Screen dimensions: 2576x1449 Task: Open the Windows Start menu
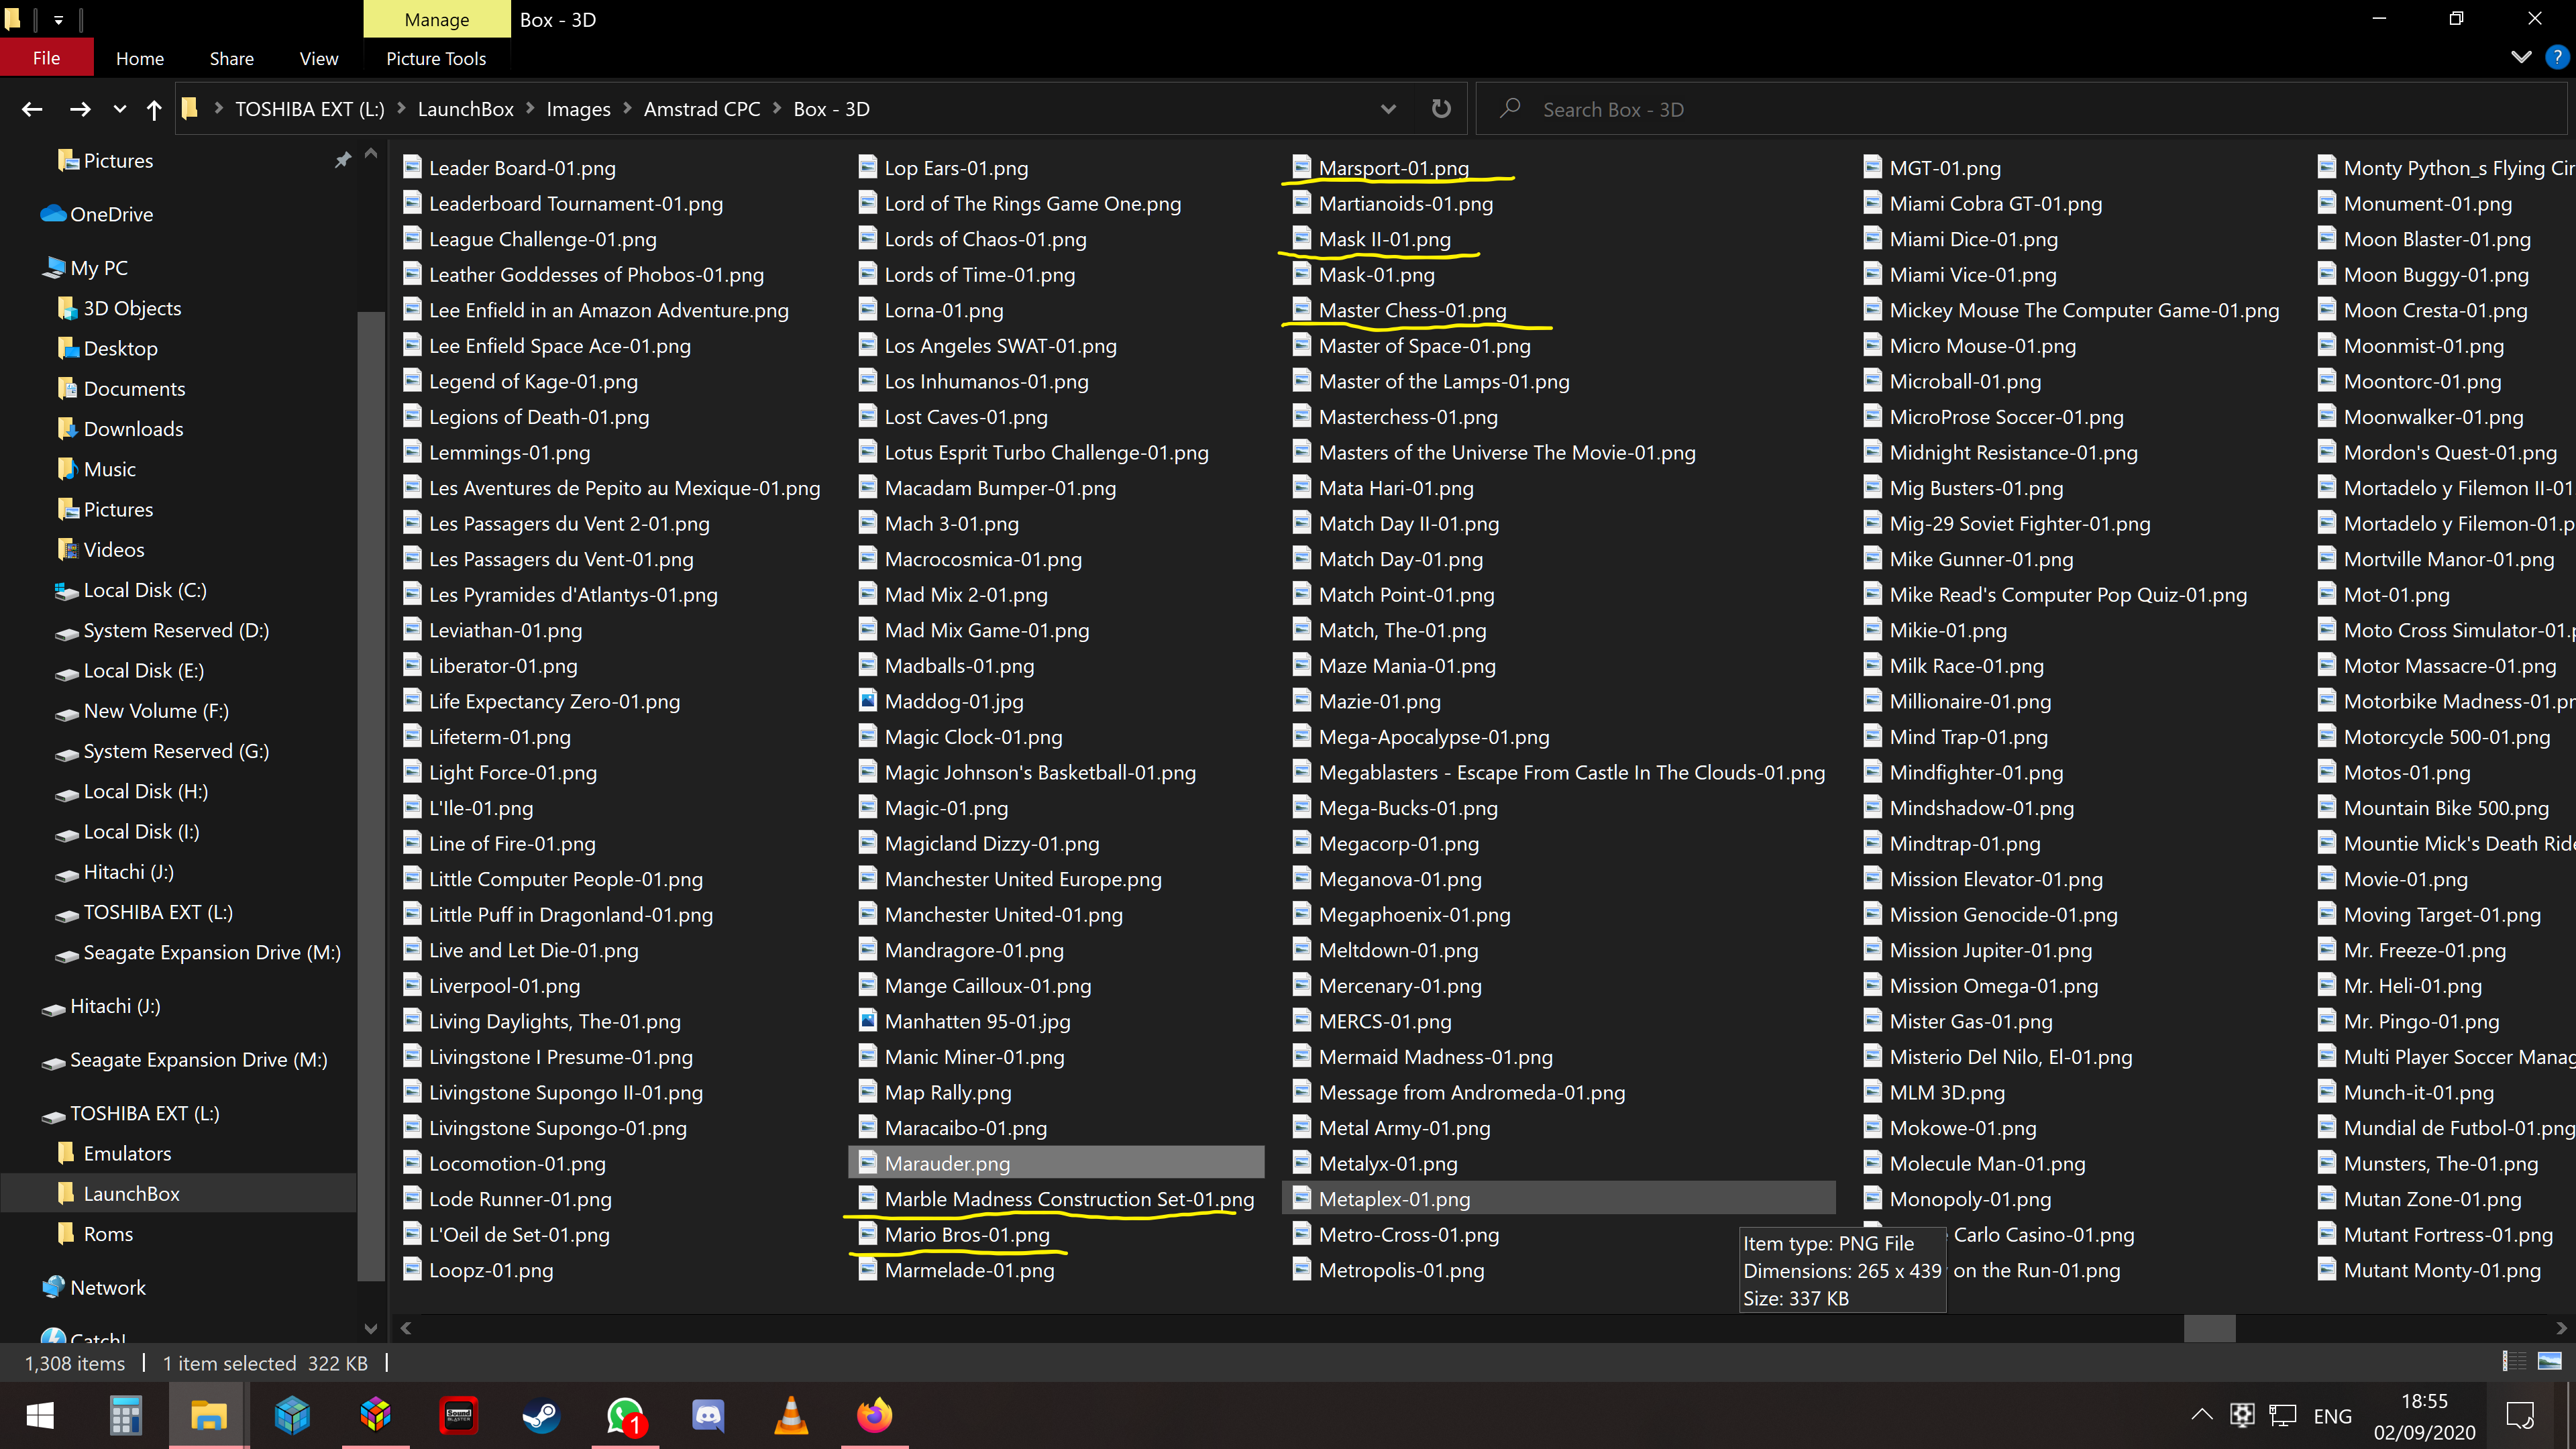(x=40, y=1415)
